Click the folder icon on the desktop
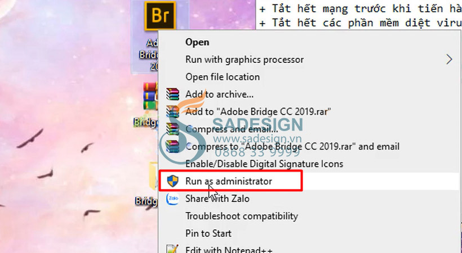Image resolution: width=462 pixels, height=253 pixels. pos(153,176)
